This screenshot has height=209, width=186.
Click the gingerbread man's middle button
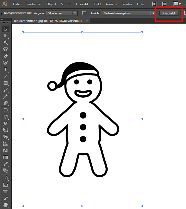click(x=83, y=127)
